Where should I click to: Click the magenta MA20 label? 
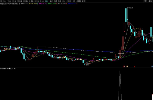(x=43, y=4)
